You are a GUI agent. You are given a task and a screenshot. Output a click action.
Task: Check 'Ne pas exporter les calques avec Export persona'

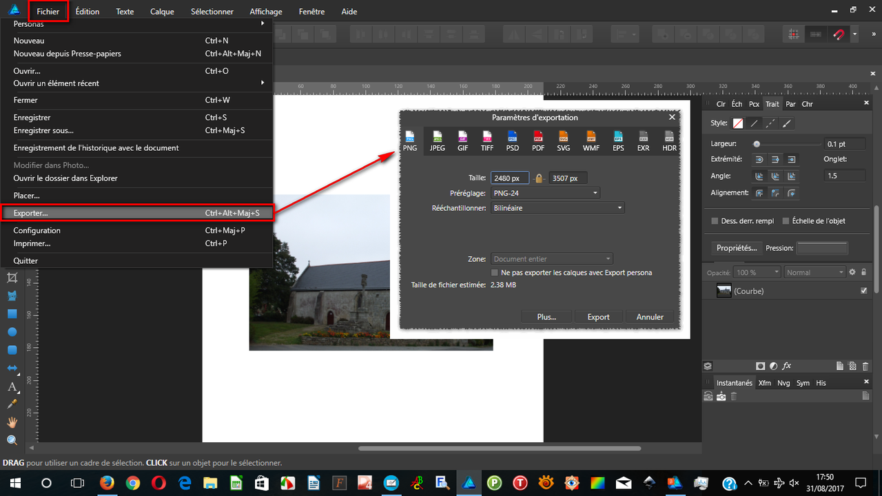(x=494, y=273)
